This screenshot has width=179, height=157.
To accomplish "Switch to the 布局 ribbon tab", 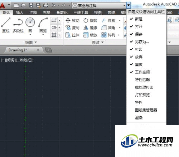I will click(x=47, y=12).
